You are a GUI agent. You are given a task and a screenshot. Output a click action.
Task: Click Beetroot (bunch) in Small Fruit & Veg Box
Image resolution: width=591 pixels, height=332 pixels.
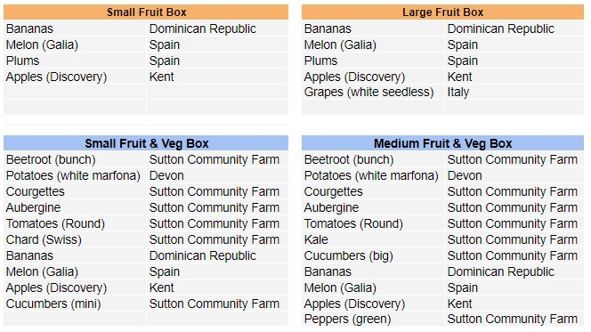point(75,159)
